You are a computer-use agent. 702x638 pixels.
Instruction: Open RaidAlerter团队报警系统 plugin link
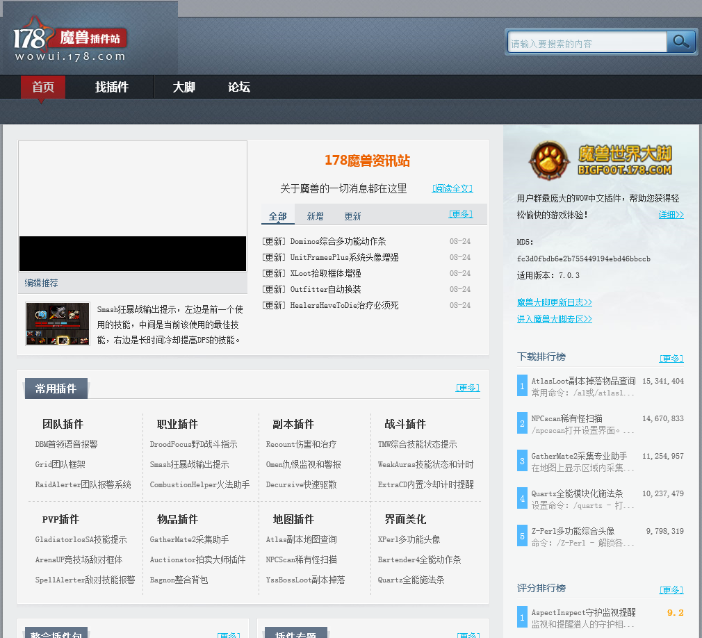(x=83, y=484)
